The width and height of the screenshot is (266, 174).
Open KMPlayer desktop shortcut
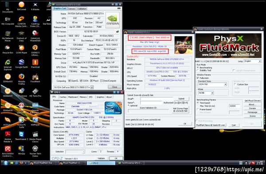pyautogui.click(x=35, y=121)
